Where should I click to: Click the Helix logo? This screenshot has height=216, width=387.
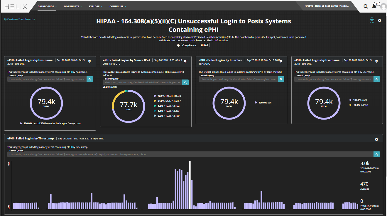coord(16,6)
